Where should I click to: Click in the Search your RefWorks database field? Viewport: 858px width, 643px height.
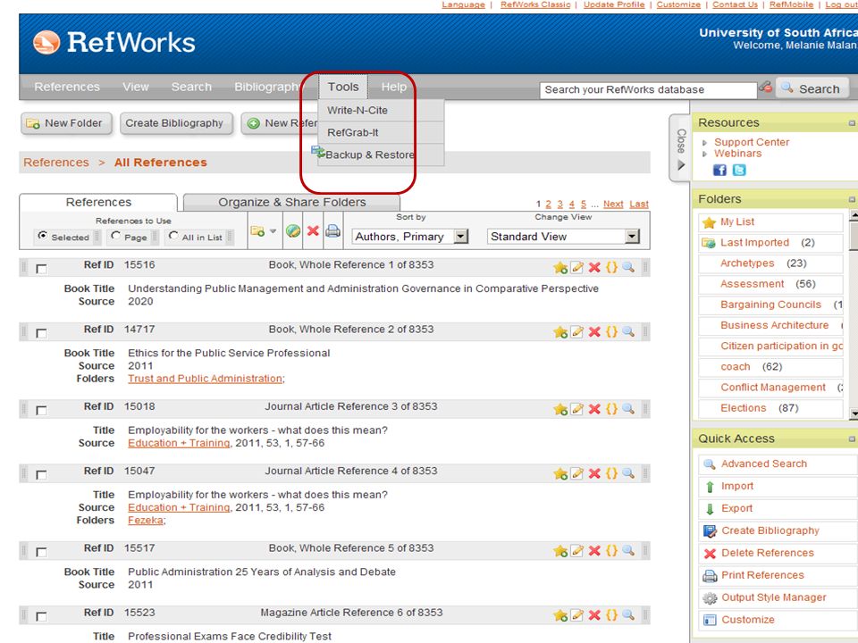[x=649, y=89]
